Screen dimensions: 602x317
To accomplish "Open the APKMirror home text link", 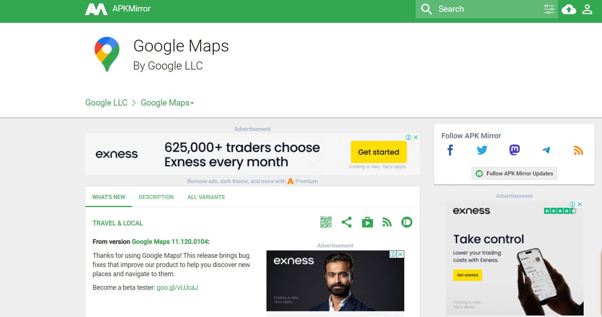I will click(x=131, y=9).
